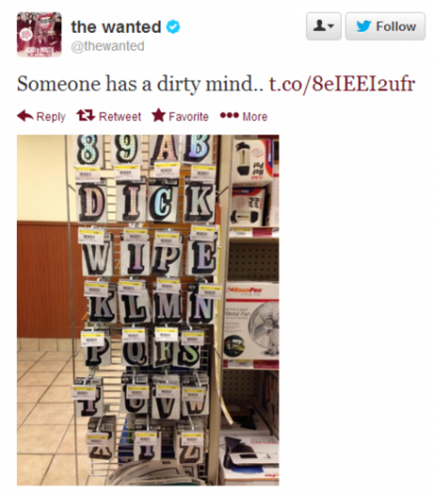Follow the wanted account
The height and width of the screenshot is (496, 433).
[385, 26]
